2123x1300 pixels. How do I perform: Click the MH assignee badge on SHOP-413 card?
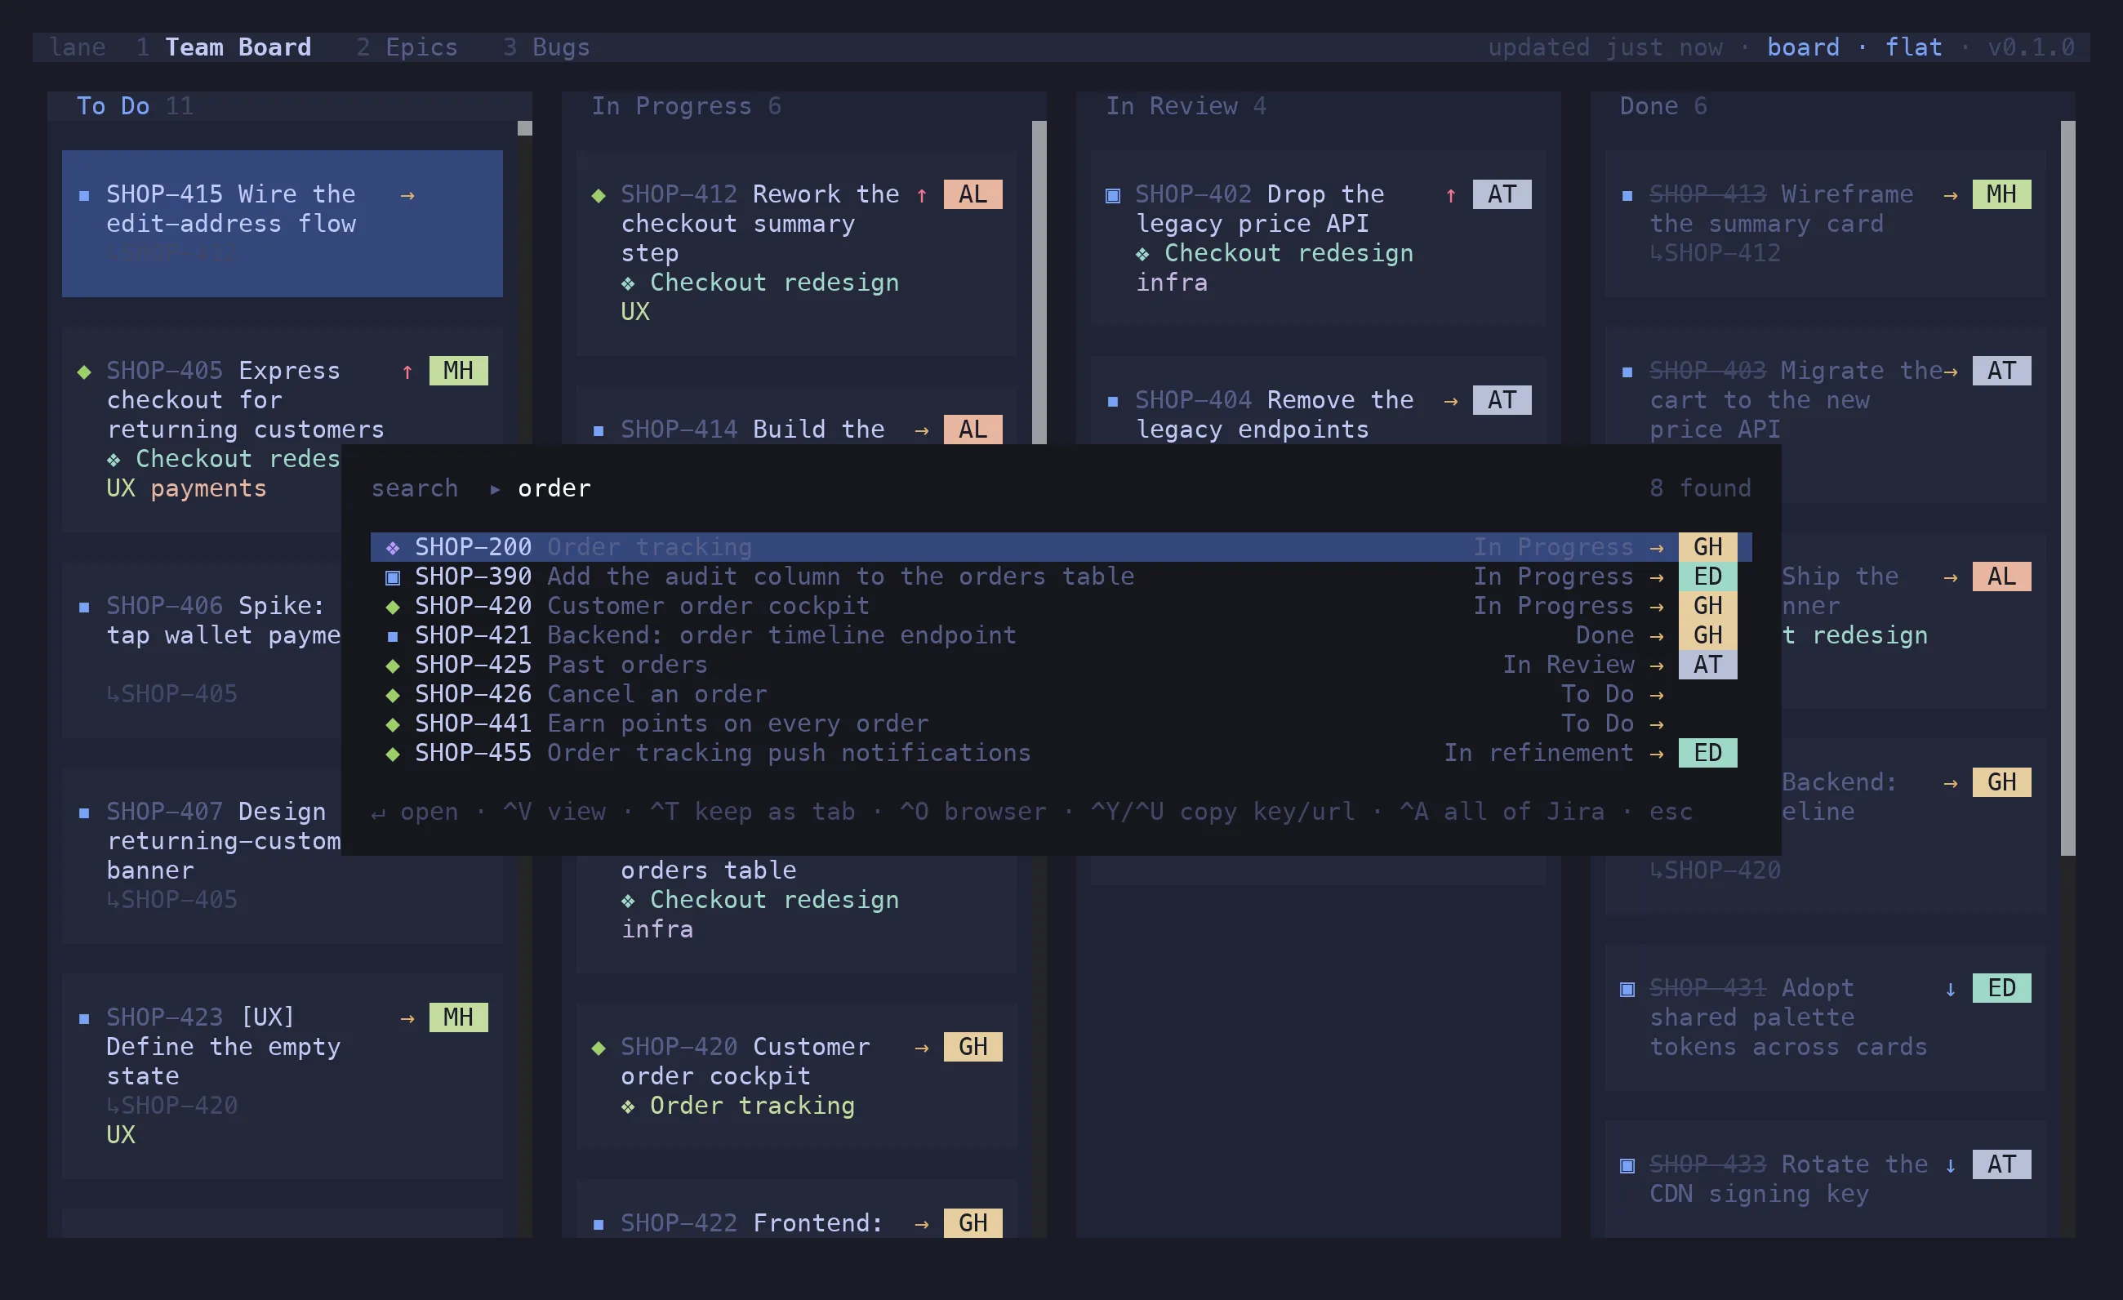[x=2001, y=194]
